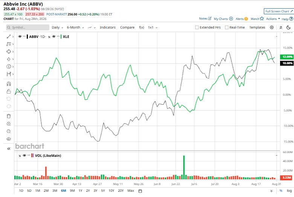
Task: Open the Indicators menu
Action: pyautogui.click(x=108, y=27)
